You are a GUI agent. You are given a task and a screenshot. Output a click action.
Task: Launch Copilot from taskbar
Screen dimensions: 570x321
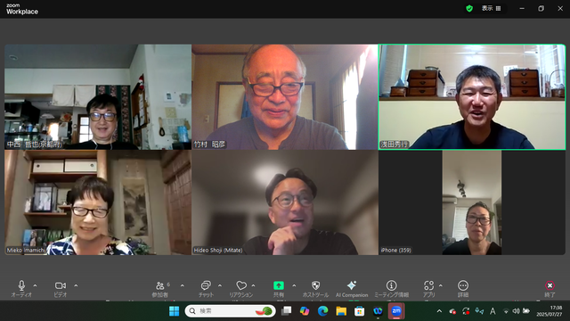click(x=305, y=311)
